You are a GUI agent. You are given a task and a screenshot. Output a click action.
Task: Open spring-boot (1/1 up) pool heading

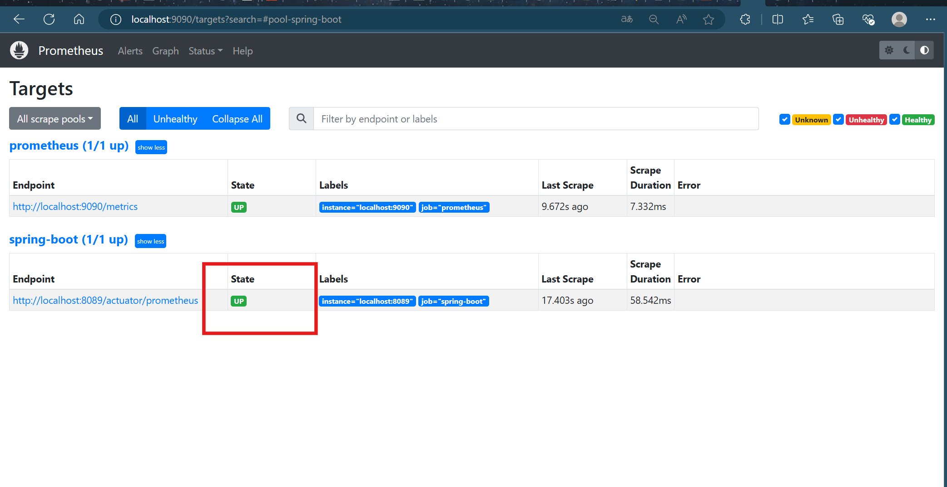click(x=69, y=239)
